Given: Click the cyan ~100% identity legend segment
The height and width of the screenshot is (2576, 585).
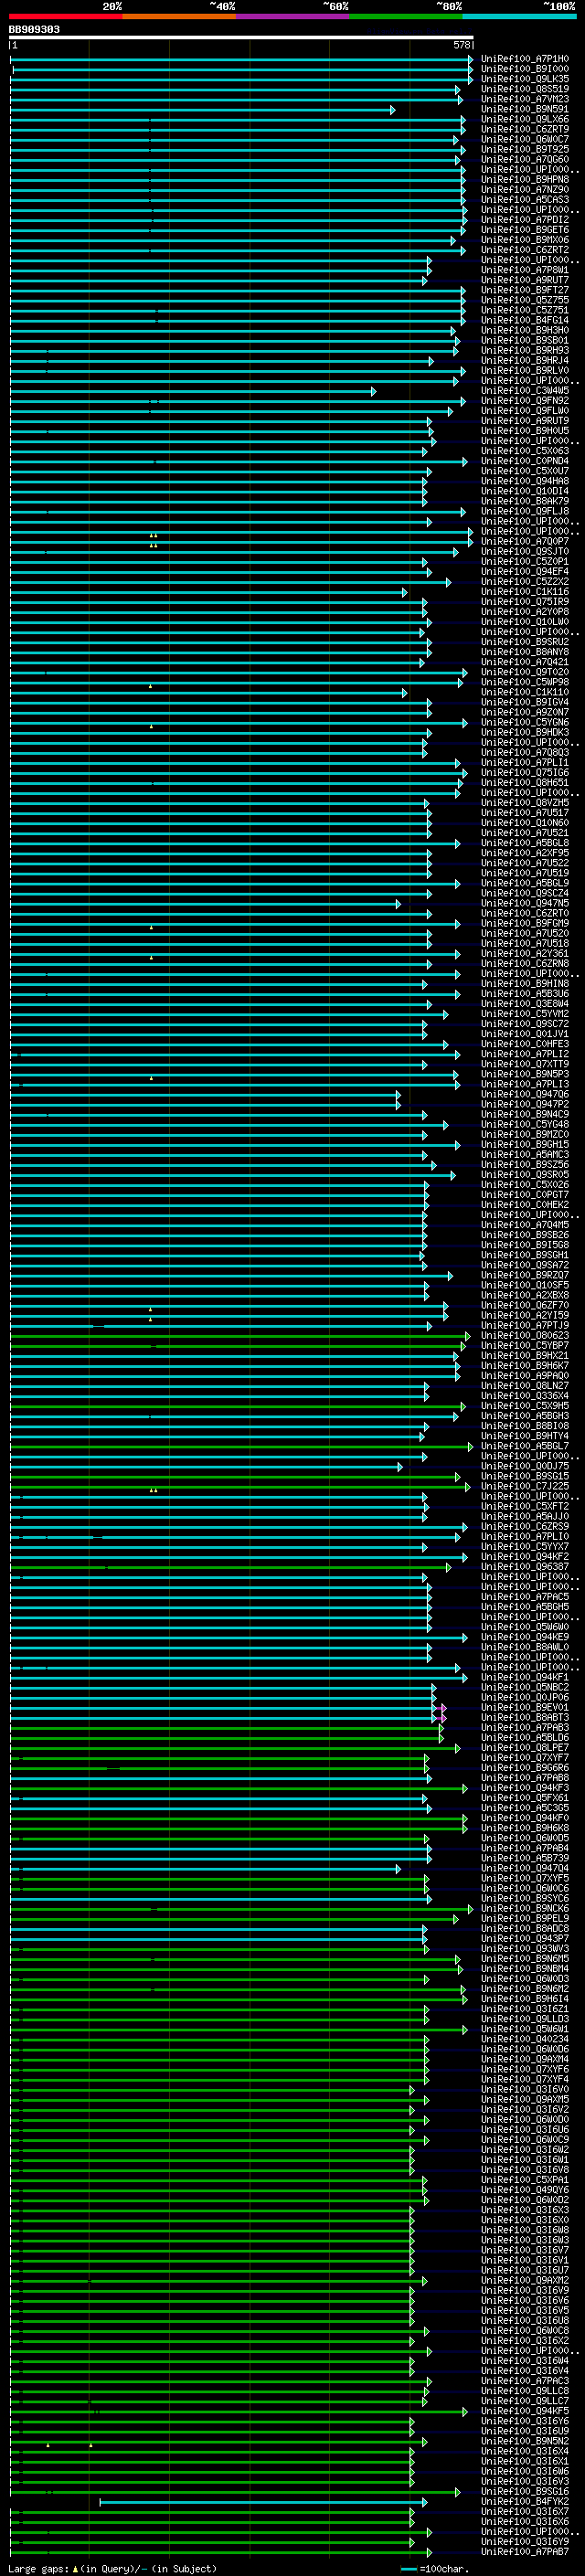Looking at the screenshot, I should (520, 16).
